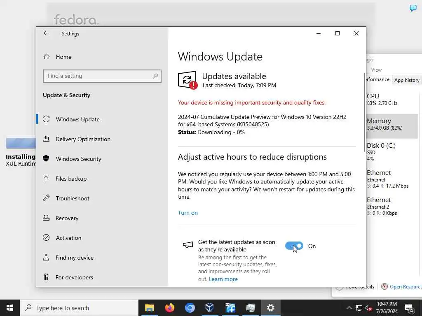Click the Last checked time text
This screenshot has height=316, width=422.
point(239,86)
